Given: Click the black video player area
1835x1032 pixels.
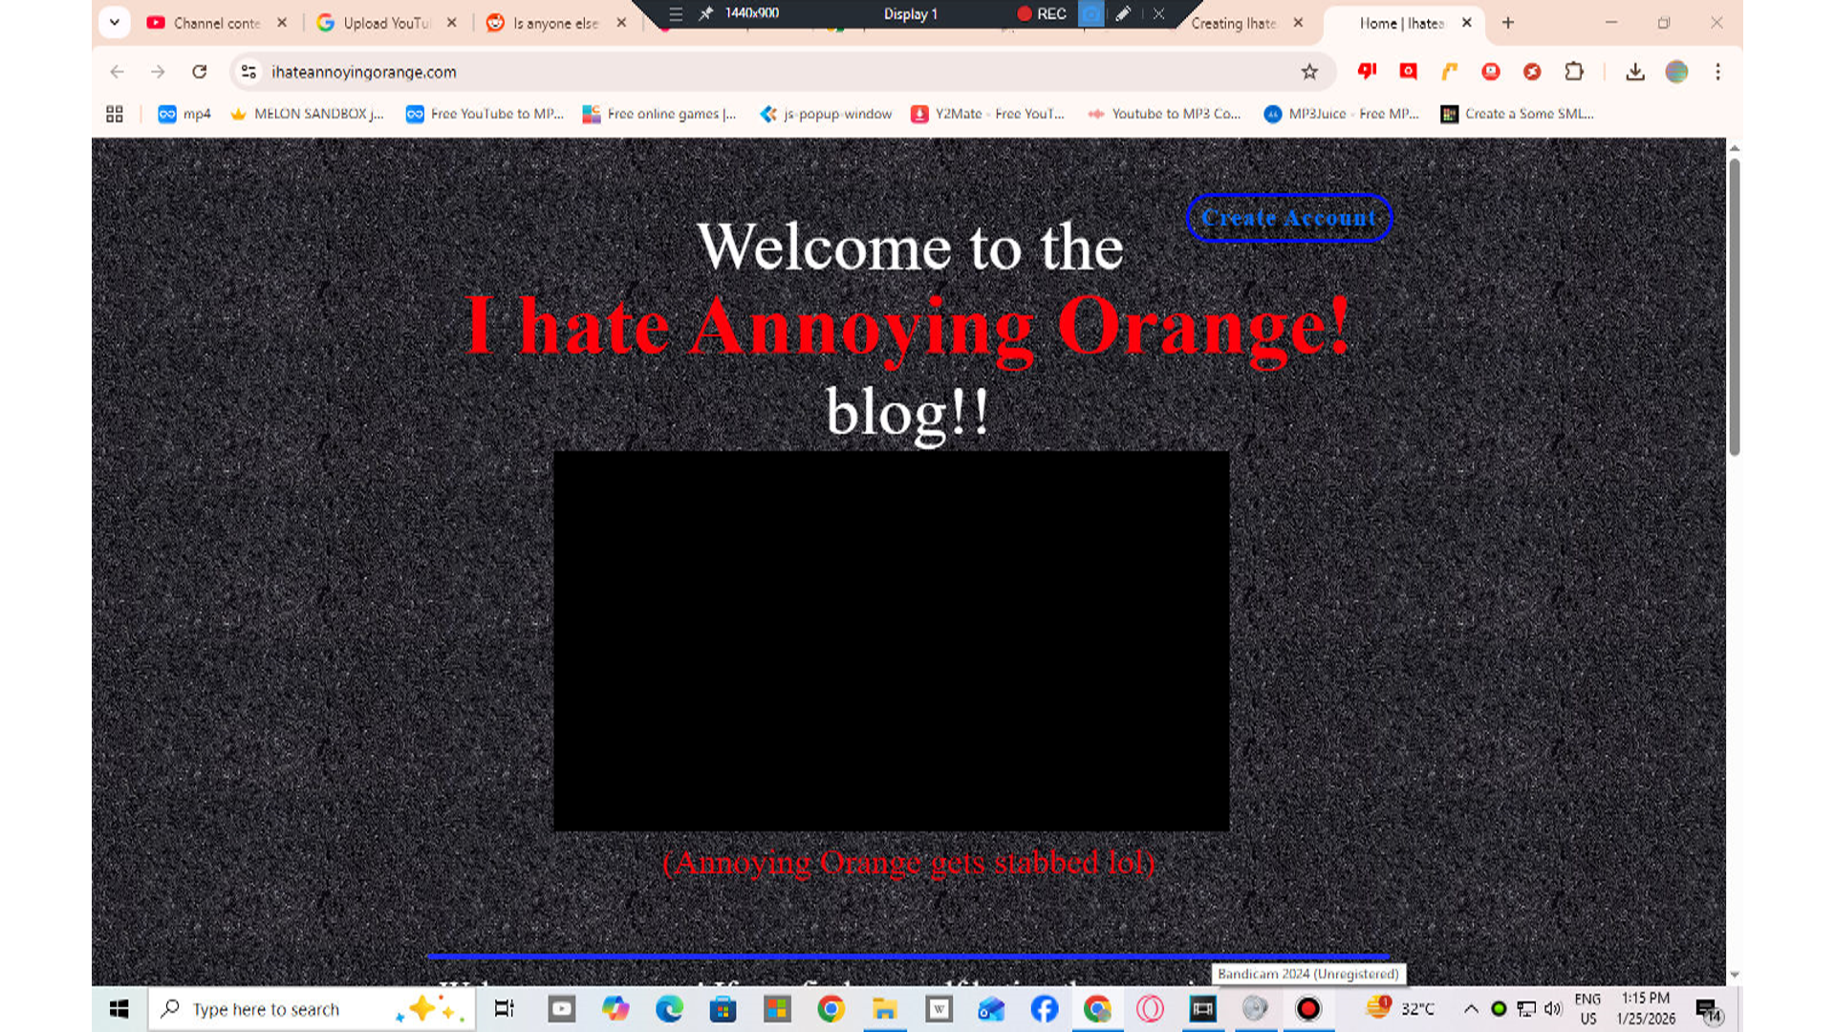Looking at the screenshot, I should tap(891, 640).
